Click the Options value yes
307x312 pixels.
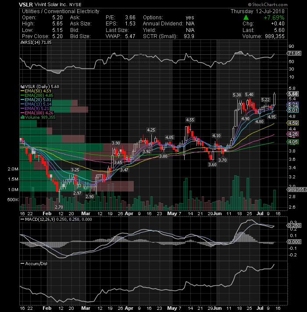pyautogui.click(x=190, y=18)
